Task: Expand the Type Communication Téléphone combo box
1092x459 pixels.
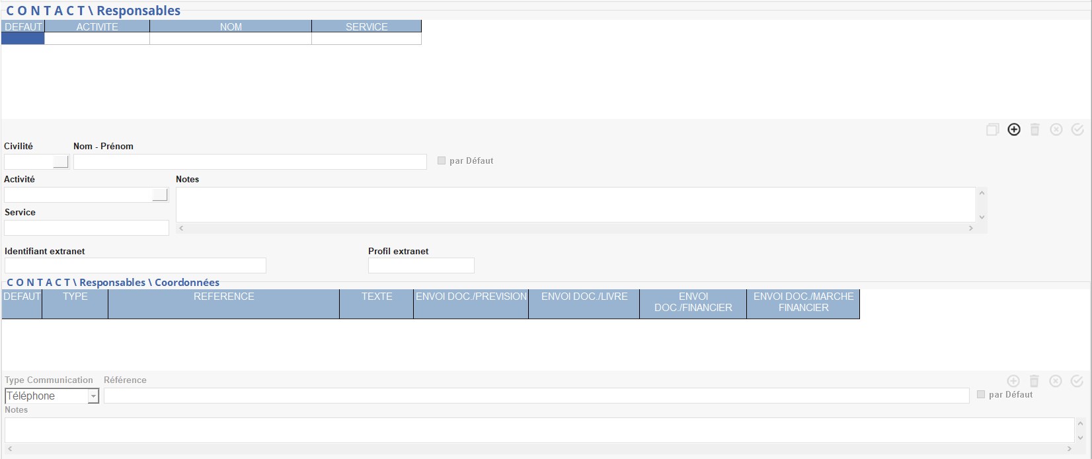Action: (x=93, y=396)
